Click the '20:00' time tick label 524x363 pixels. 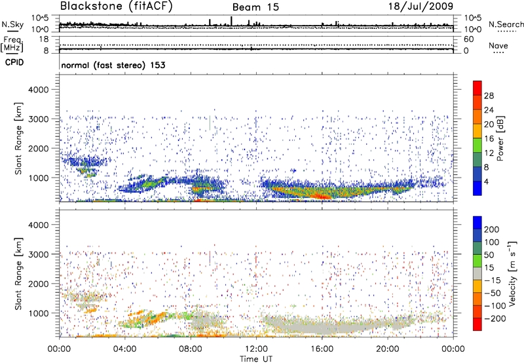coord(387,349)
